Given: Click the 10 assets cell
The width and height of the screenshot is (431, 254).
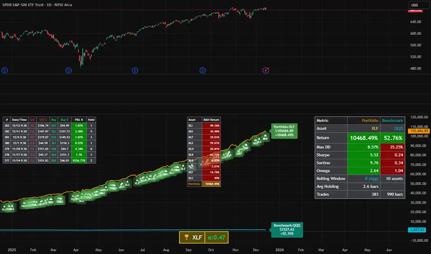Looking at the screenshot, I should [393, 179].
